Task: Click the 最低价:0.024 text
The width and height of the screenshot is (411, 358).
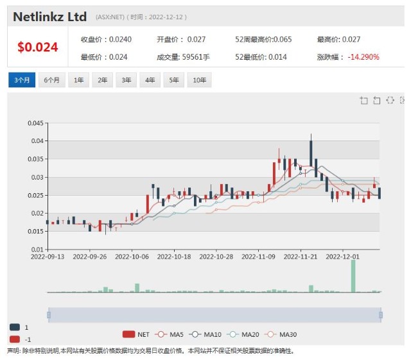Action: click(104, 57)
